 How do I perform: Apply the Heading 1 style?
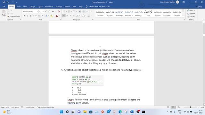119,13
